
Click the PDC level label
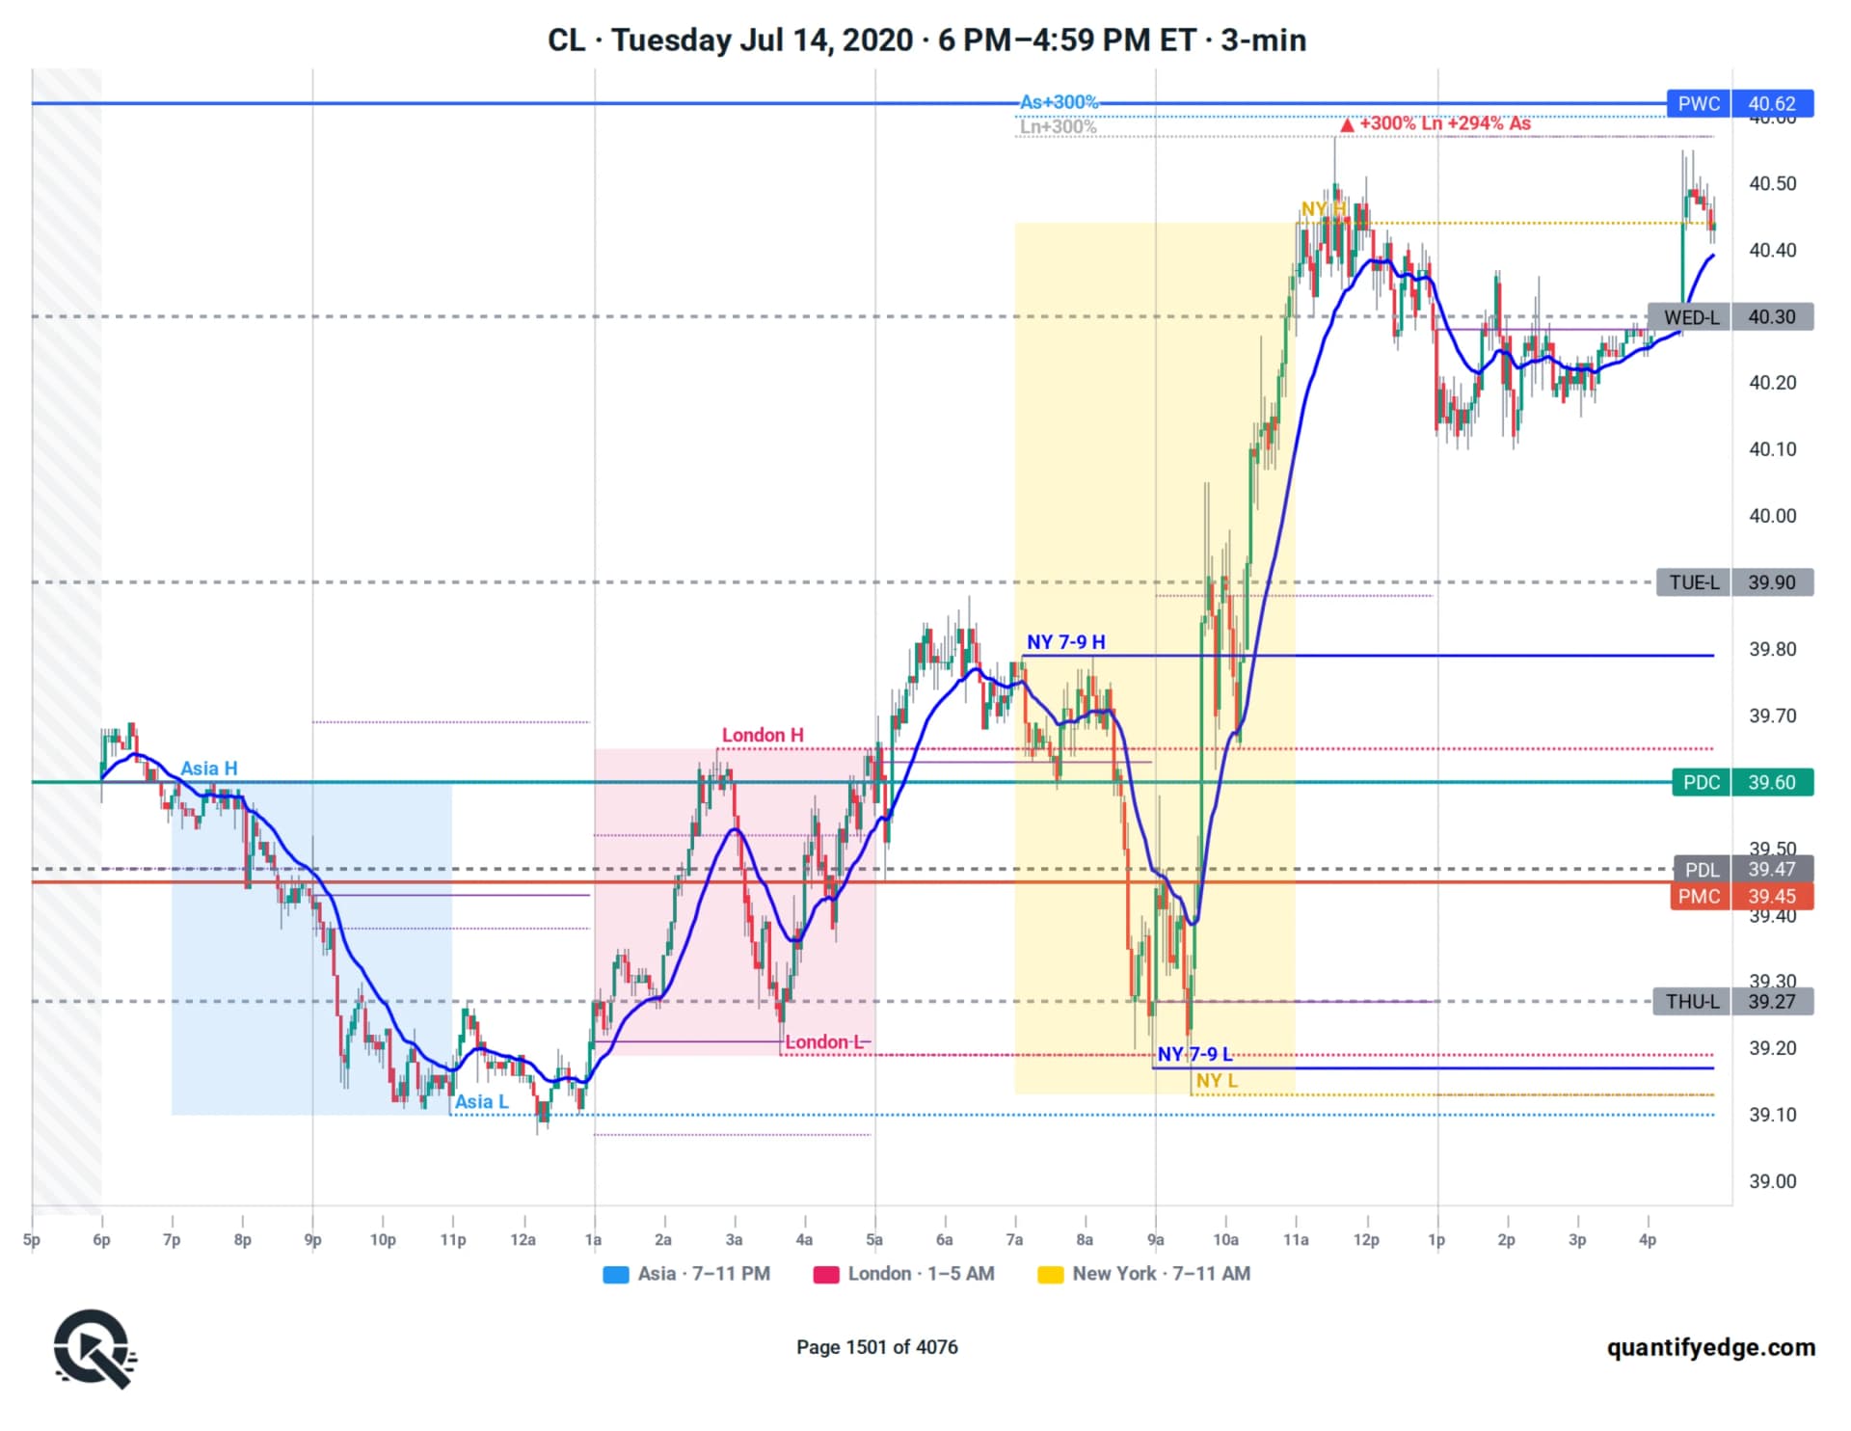click(x=1701, y=782)
